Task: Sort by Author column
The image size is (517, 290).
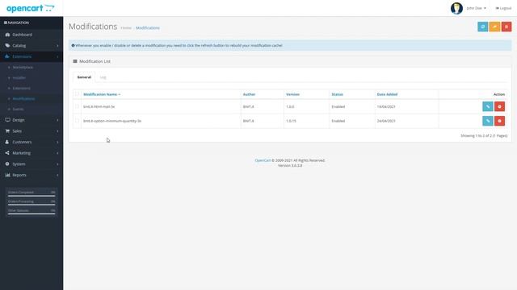Action: pyautogui.click(x=249, y=94)
